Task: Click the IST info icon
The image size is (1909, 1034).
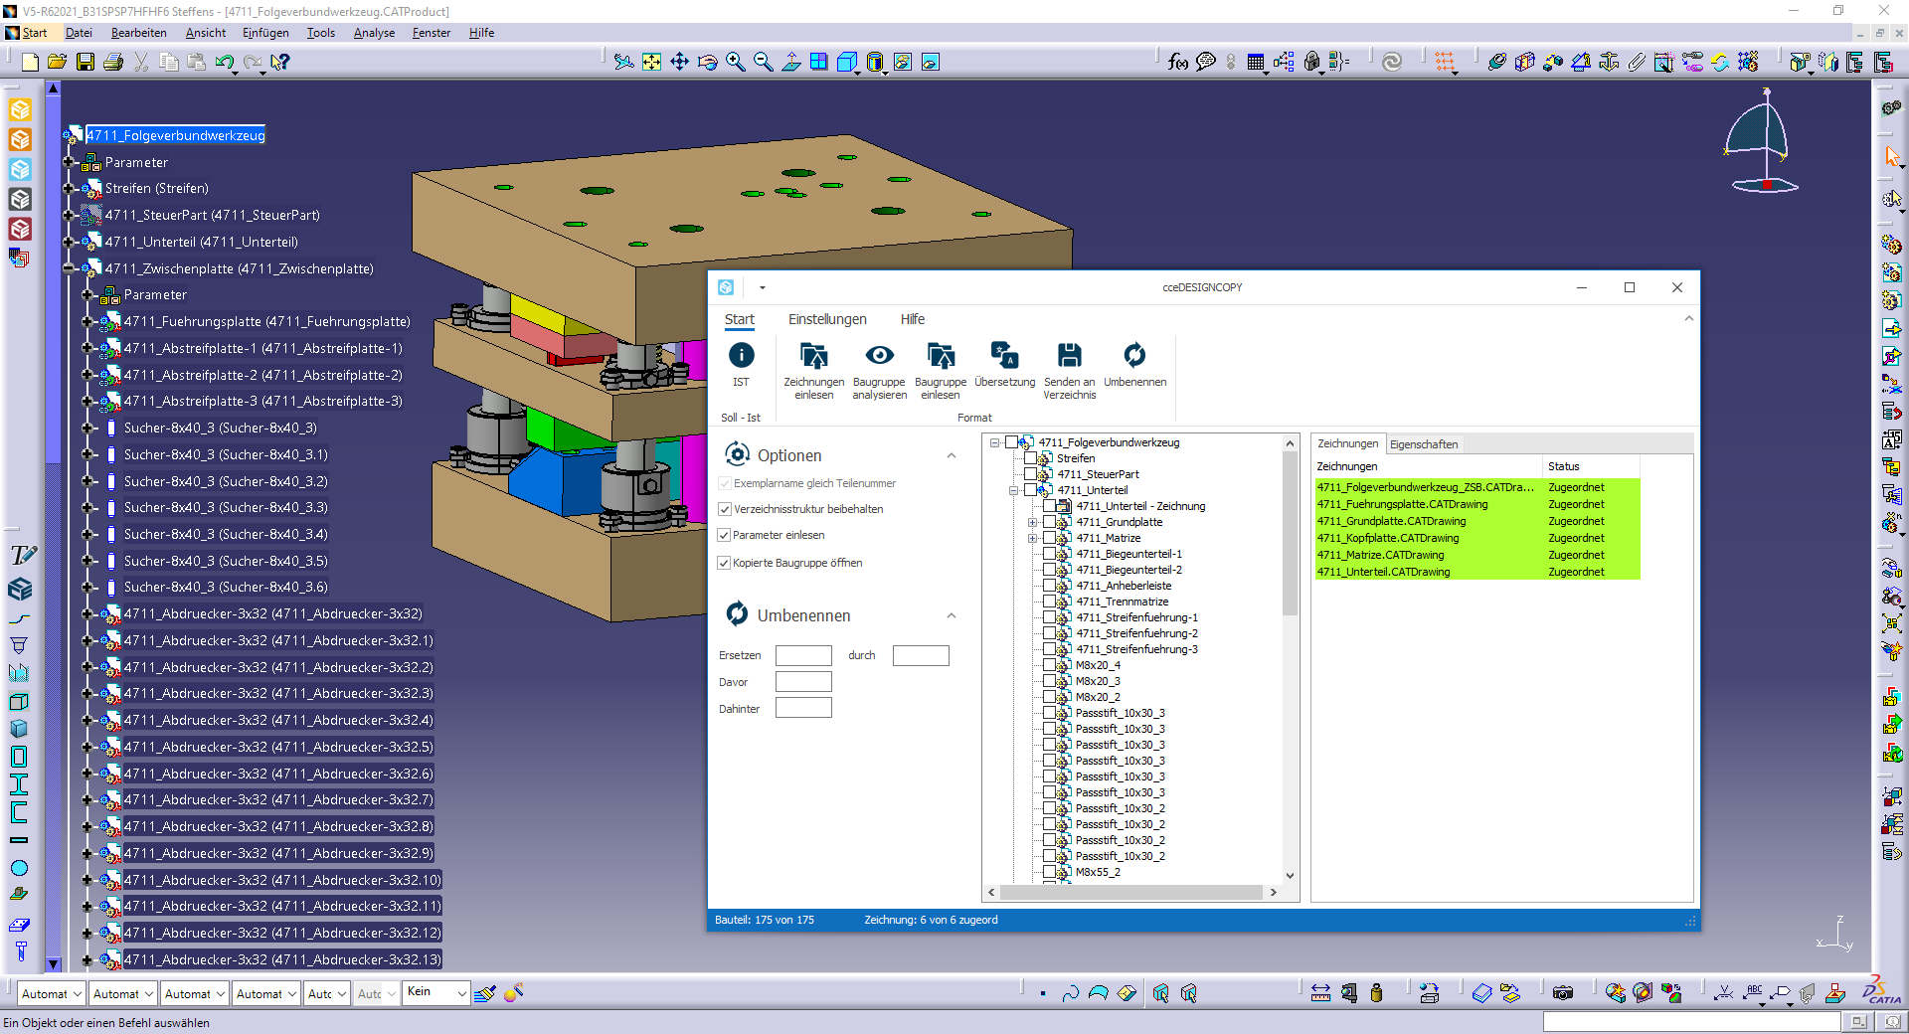Action: click(x=741, y=356)
